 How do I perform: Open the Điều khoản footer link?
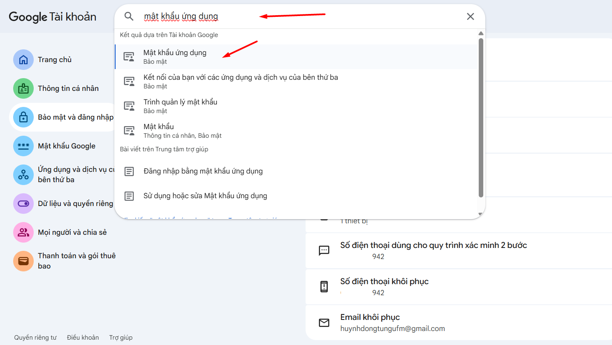pyautogui.click(x=83, y=338)
